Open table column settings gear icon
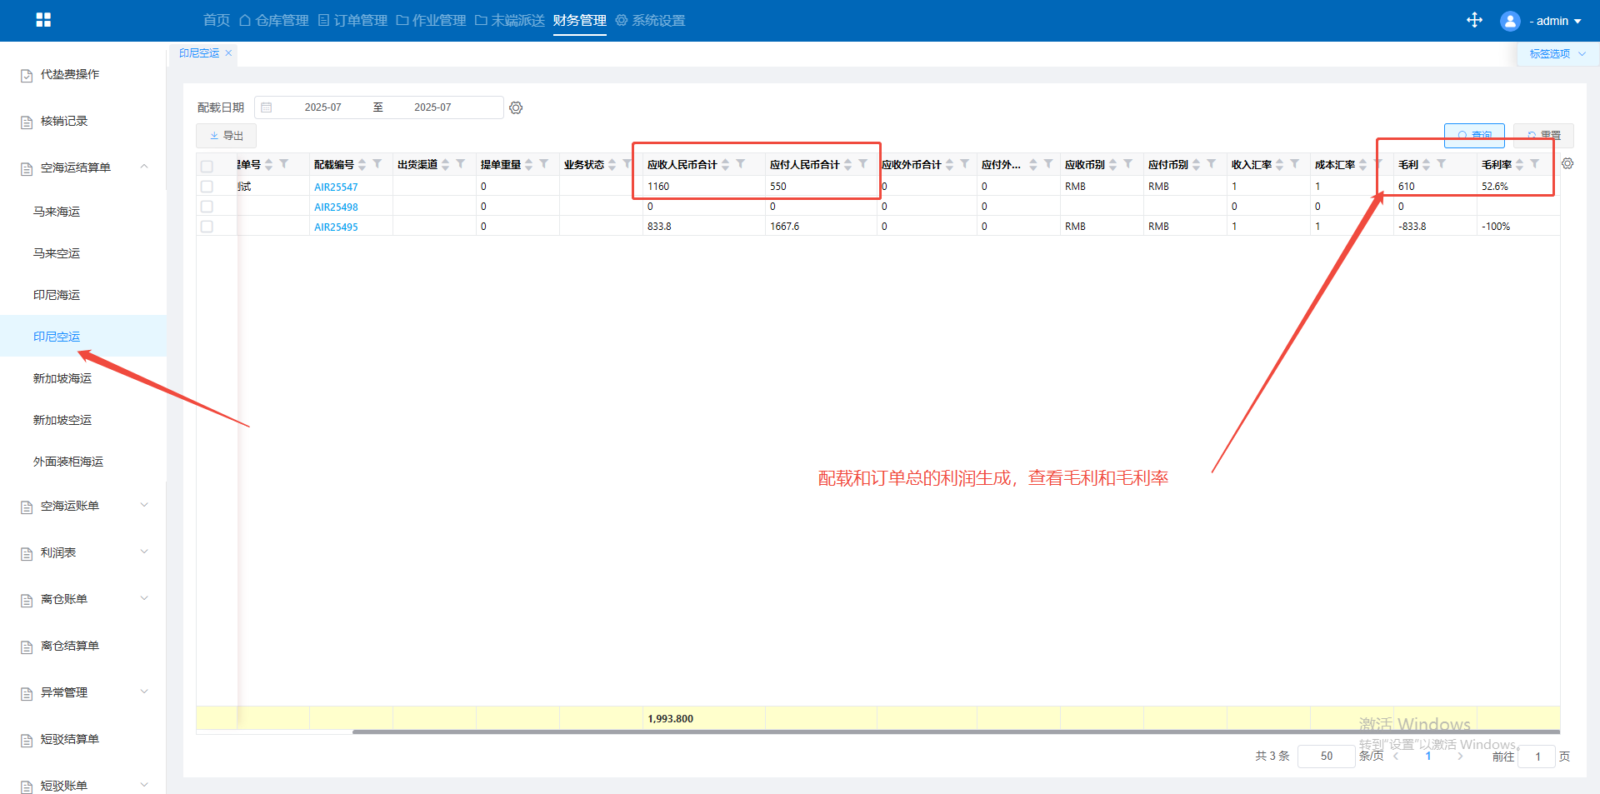This screenshot has width=1600, height=794. [1567, 164]
